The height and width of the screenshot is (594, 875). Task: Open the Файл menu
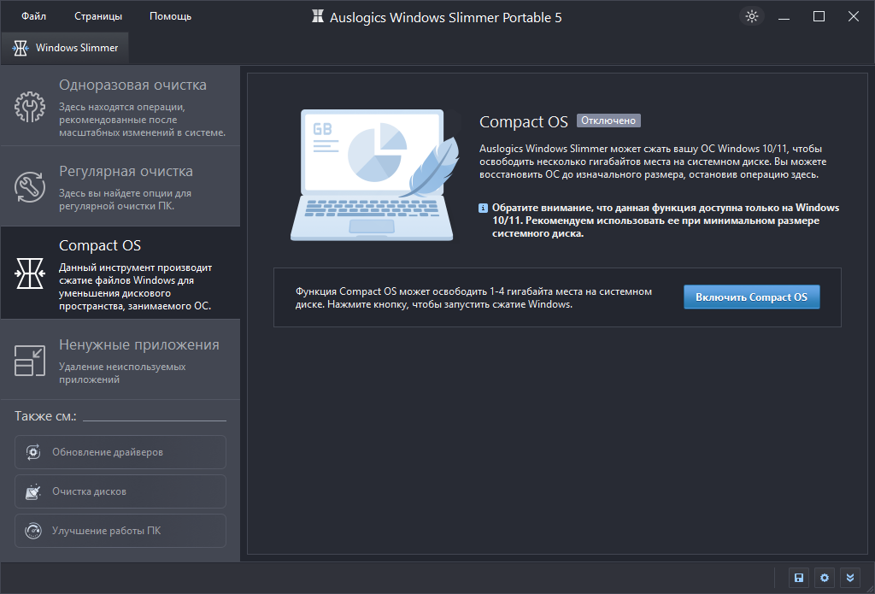[33, 16]
